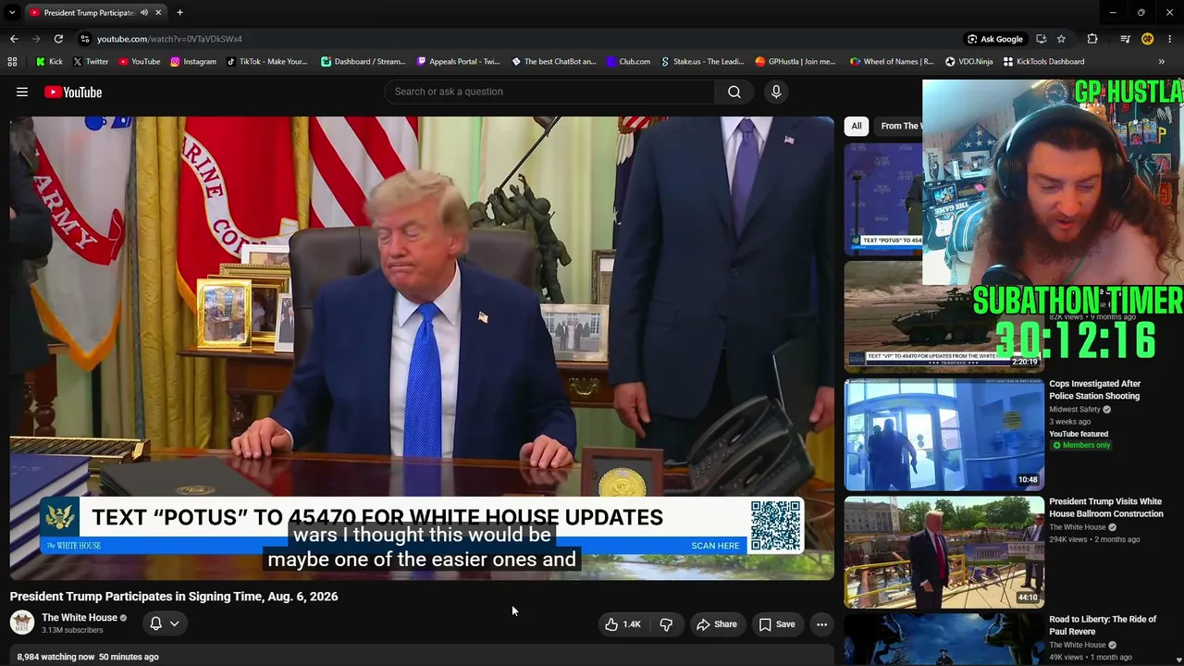Click the browser address bar URL

[169, 39]
